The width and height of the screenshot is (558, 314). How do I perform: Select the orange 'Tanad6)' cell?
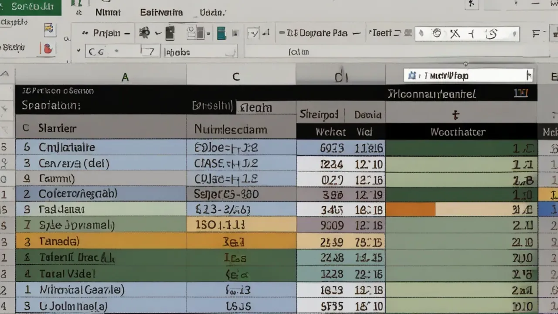101,241
